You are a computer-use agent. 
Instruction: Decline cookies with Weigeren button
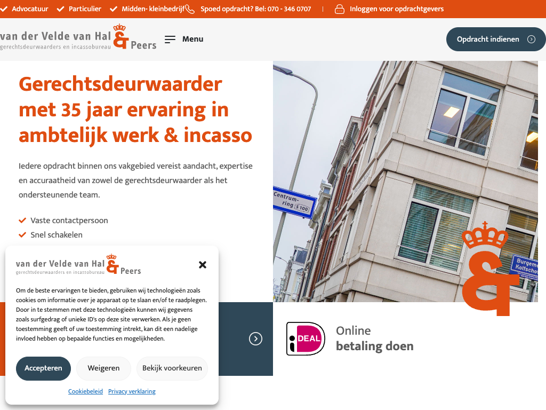pyautogui.click(x=103, y=368)
